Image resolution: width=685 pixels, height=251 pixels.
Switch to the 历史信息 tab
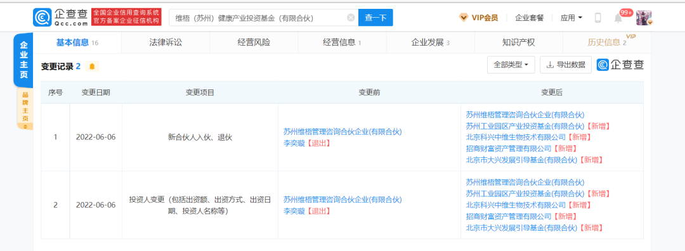(607, 42)
